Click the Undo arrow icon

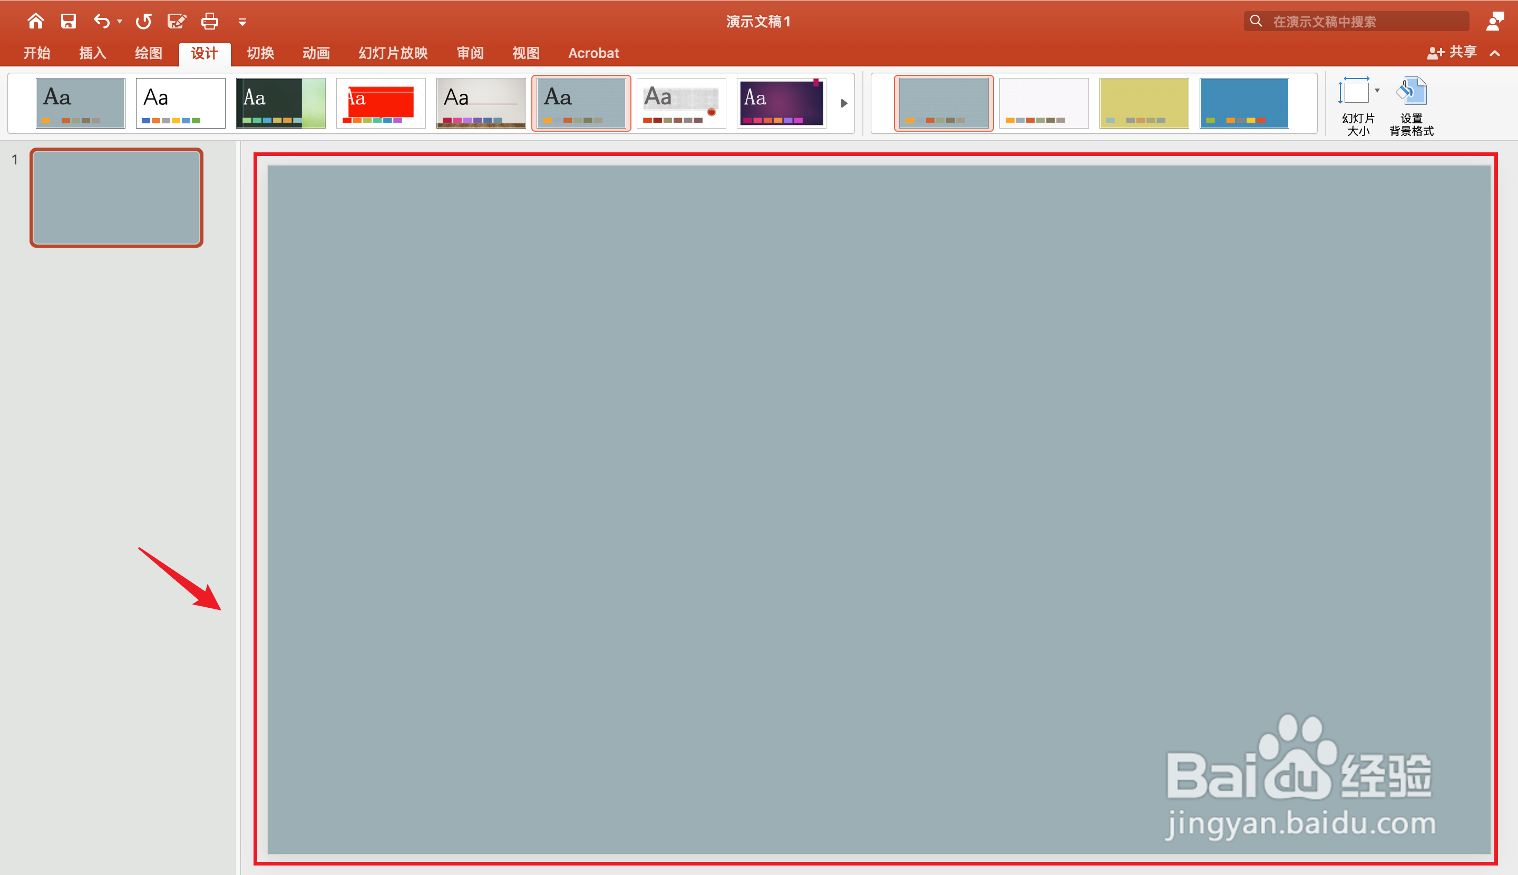[102, 22]
